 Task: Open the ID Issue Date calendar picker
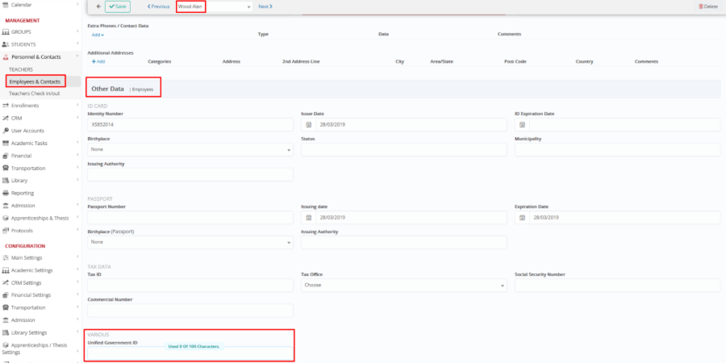click(308, 125)
